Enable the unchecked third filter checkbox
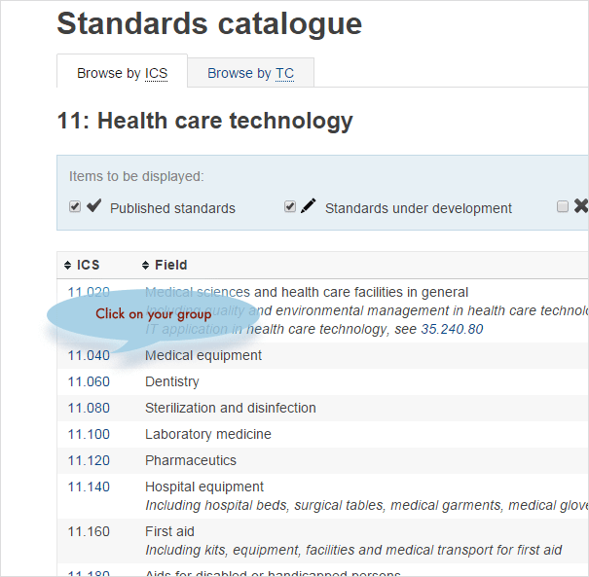The height and width of the screenshot is (577, 589). [562, 207]
